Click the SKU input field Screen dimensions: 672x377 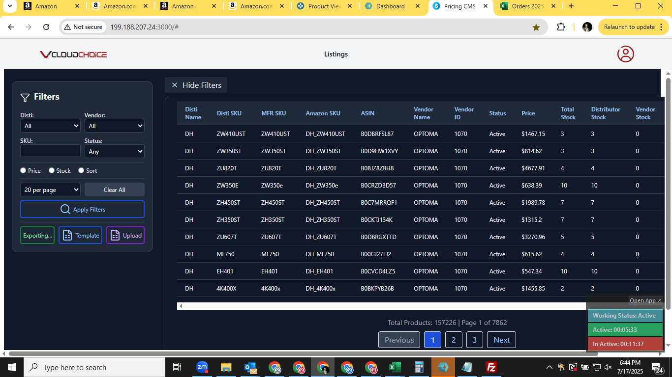point(50,151)
